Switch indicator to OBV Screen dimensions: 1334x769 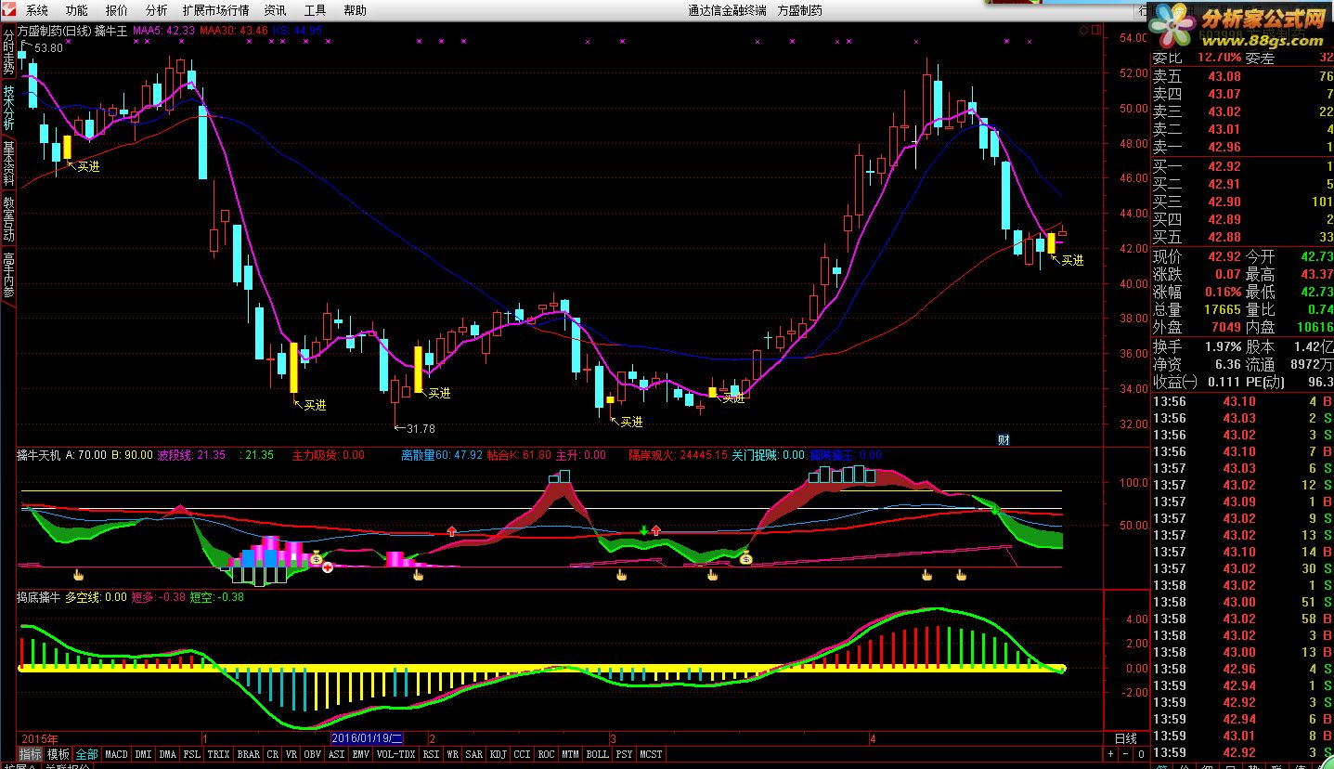[313, 754]
